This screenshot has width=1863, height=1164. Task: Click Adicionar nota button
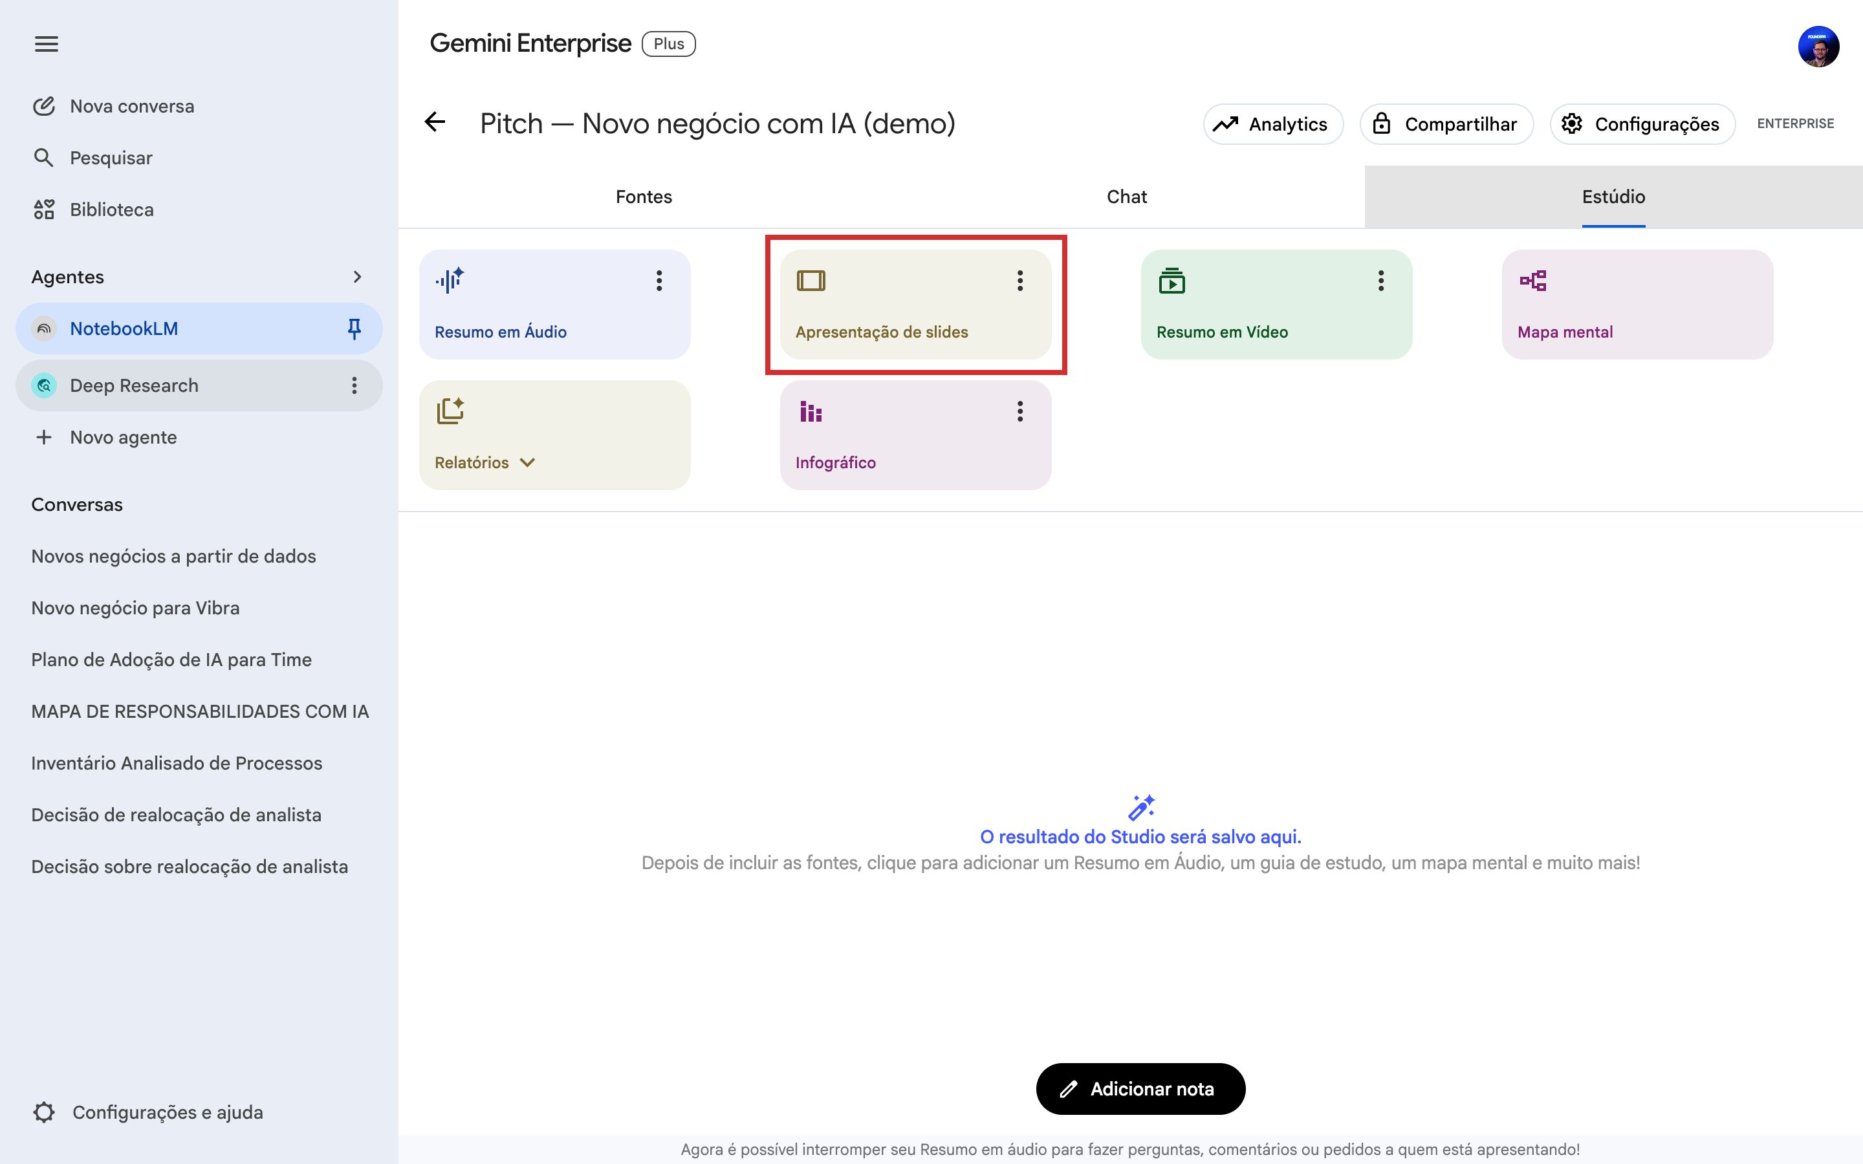click(1140, 1088)
